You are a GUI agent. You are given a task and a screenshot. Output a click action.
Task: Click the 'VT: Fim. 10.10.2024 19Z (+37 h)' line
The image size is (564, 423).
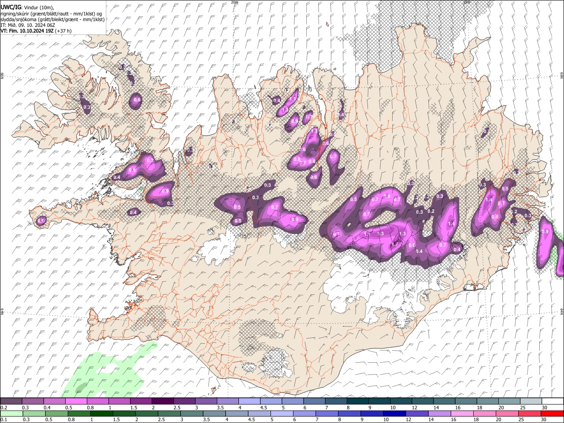click(x=36, y=31)
